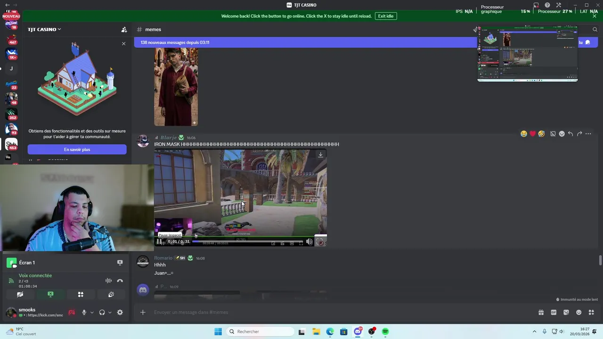Open activities launcher in voice panel
The height and width of the screenshot is (339, 603).
[x=81, y=294]
